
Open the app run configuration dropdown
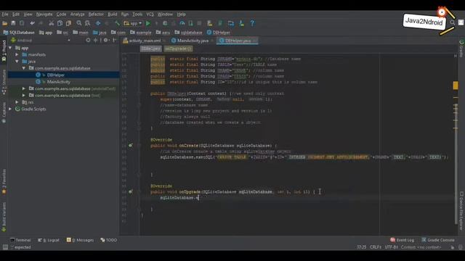(133, 23)
